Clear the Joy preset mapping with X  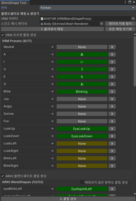point(112,99)
